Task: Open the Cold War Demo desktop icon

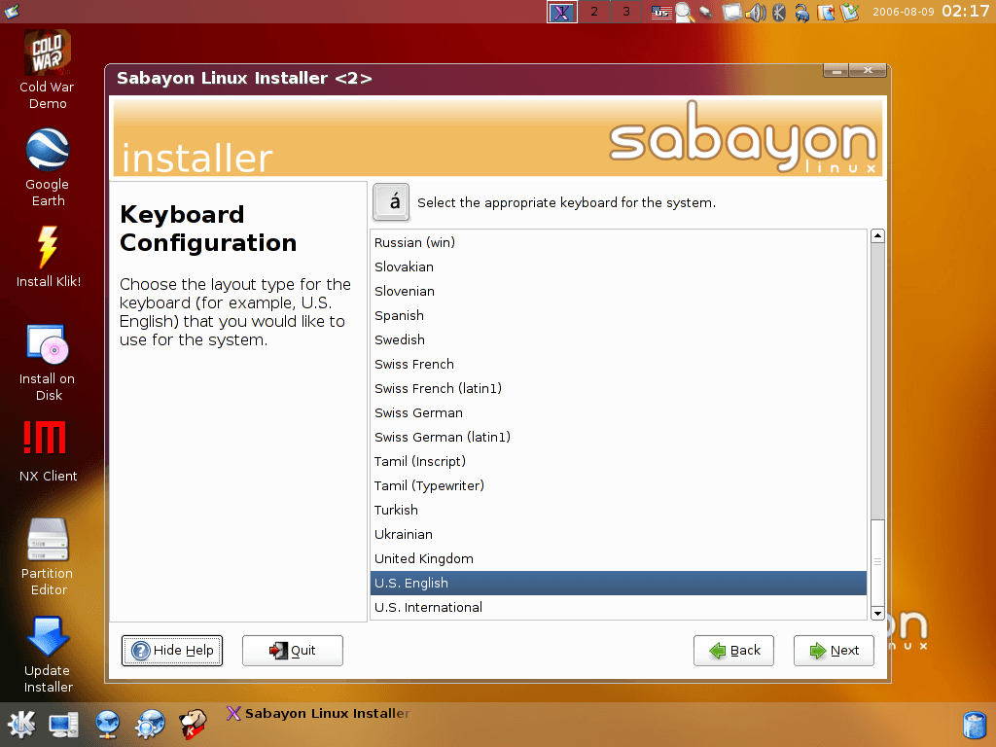Action: coord(47,70)
